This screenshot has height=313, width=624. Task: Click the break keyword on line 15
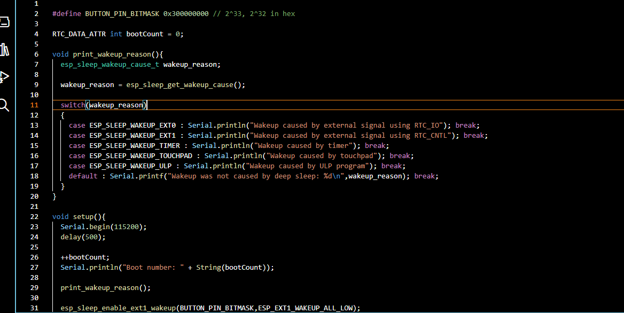pyautogui.click(x=375, y=146)
